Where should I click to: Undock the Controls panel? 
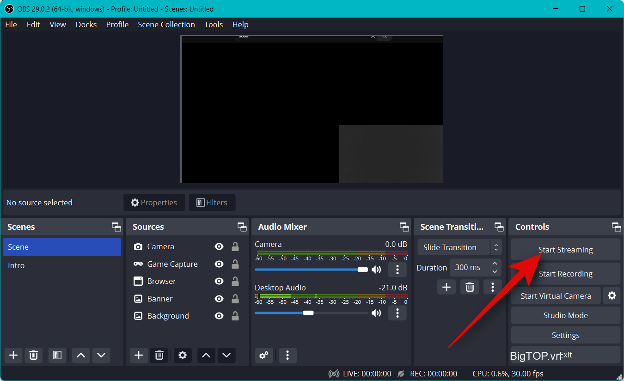pos(617,227)
